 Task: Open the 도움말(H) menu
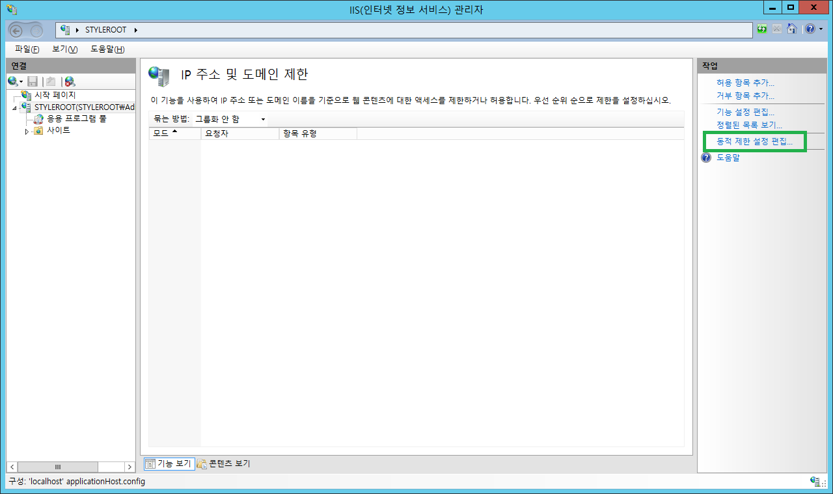(x=107, y=49)
